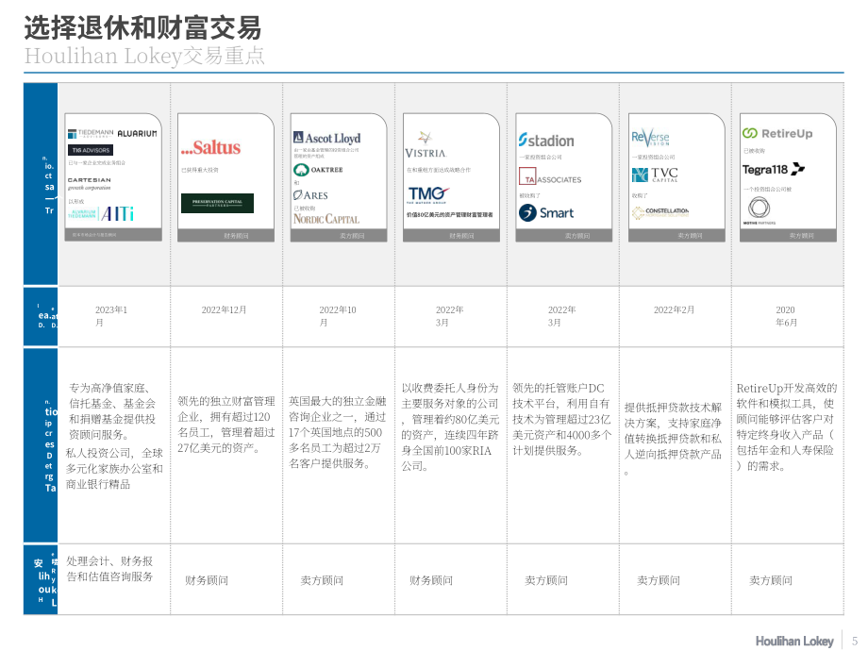Click the Alvarium logo
The image size is (868, 651).
point(137,133)
